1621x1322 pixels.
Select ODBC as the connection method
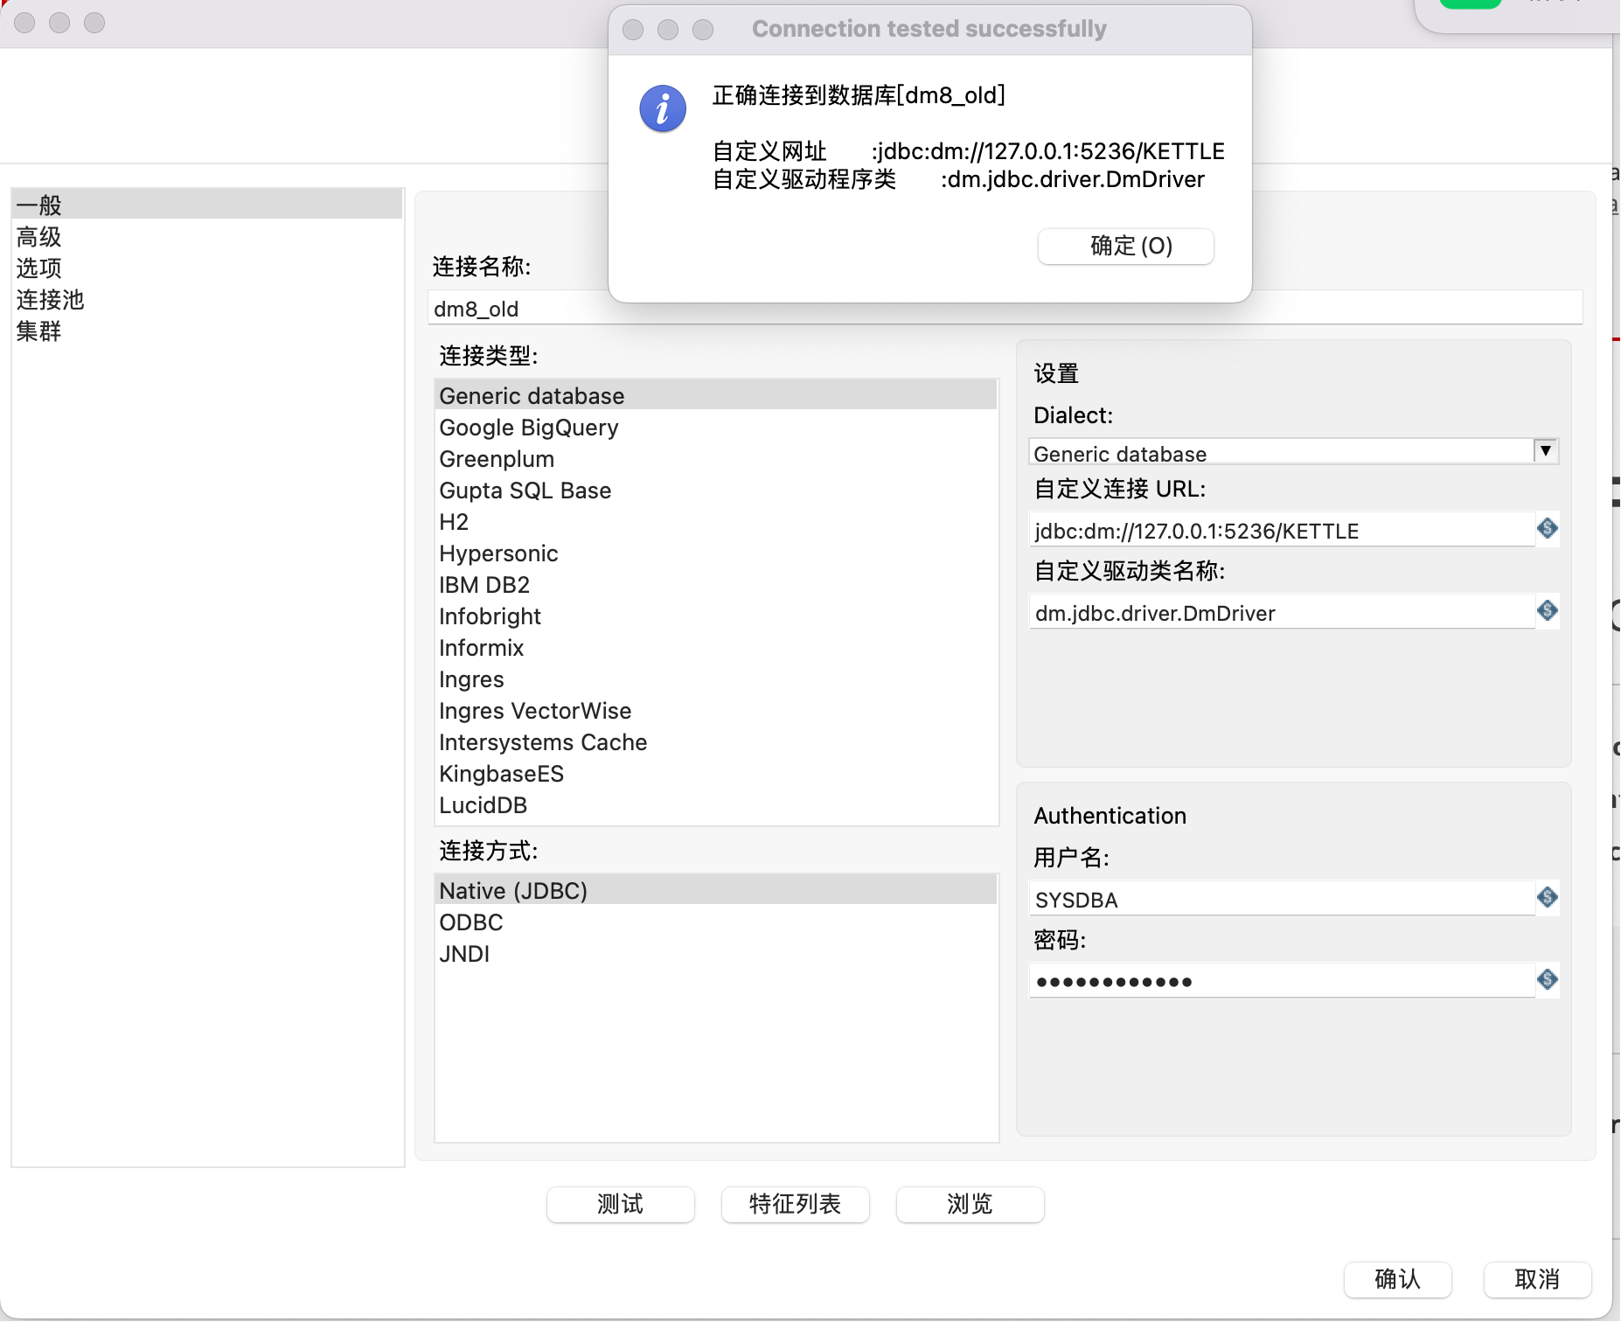470,922
